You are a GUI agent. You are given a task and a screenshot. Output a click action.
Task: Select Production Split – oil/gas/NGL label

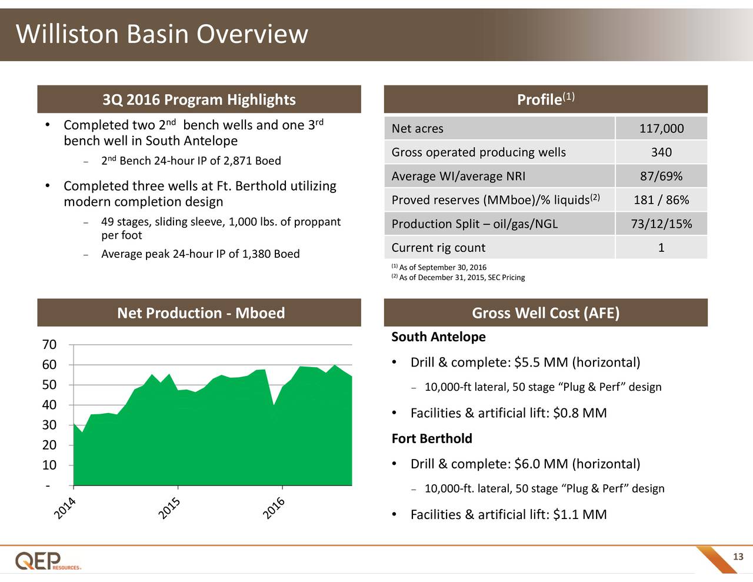coord(475,224)
